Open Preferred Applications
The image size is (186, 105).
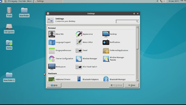pyautogui.click(x=115, y=50)
